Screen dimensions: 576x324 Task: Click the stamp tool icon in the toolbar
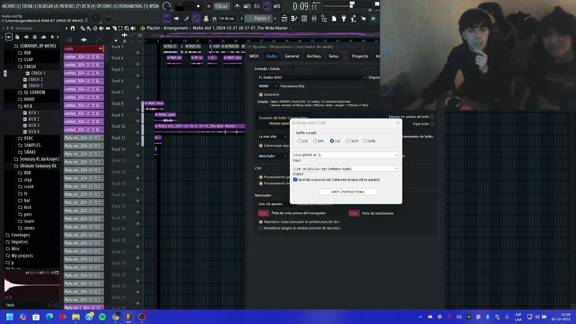(x=206, y=18)
